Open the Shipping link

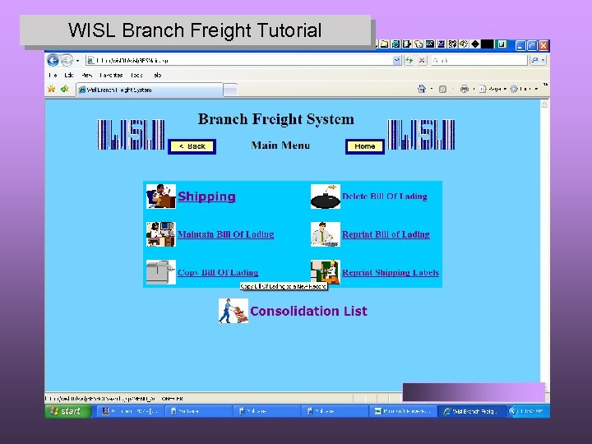click(x=206, y=197)
